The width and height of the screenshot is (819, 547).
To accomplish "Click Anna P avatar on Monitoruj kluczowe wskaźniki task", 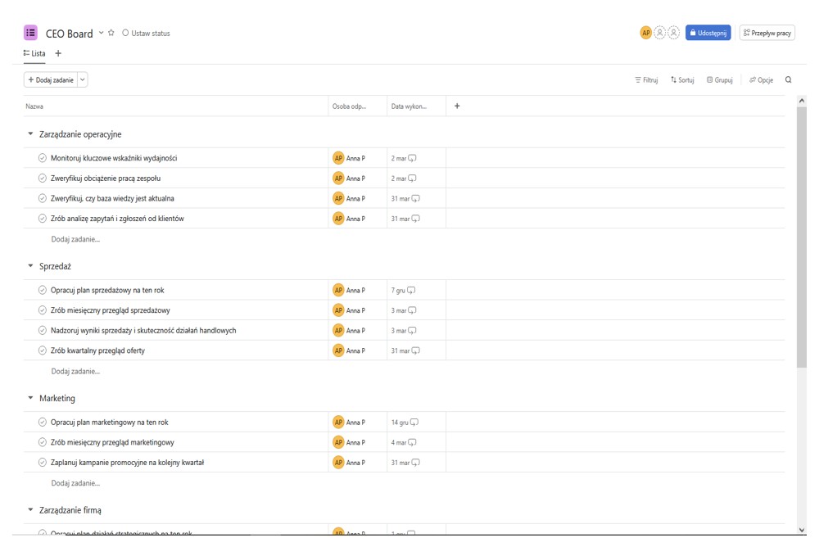I will click(338, 158).
